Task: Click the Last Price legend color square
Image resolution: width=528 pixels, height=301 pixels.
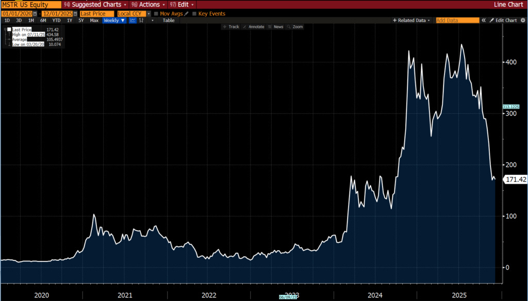Action: (9, 29)
